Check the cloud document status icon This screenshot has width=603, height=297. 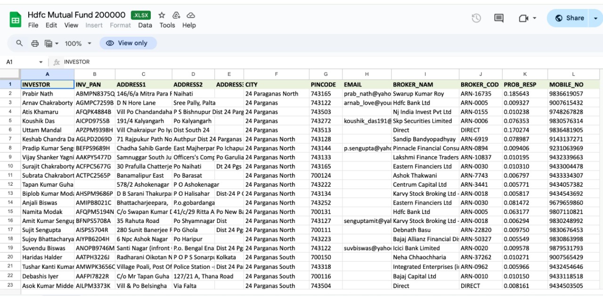click(191, 16)
